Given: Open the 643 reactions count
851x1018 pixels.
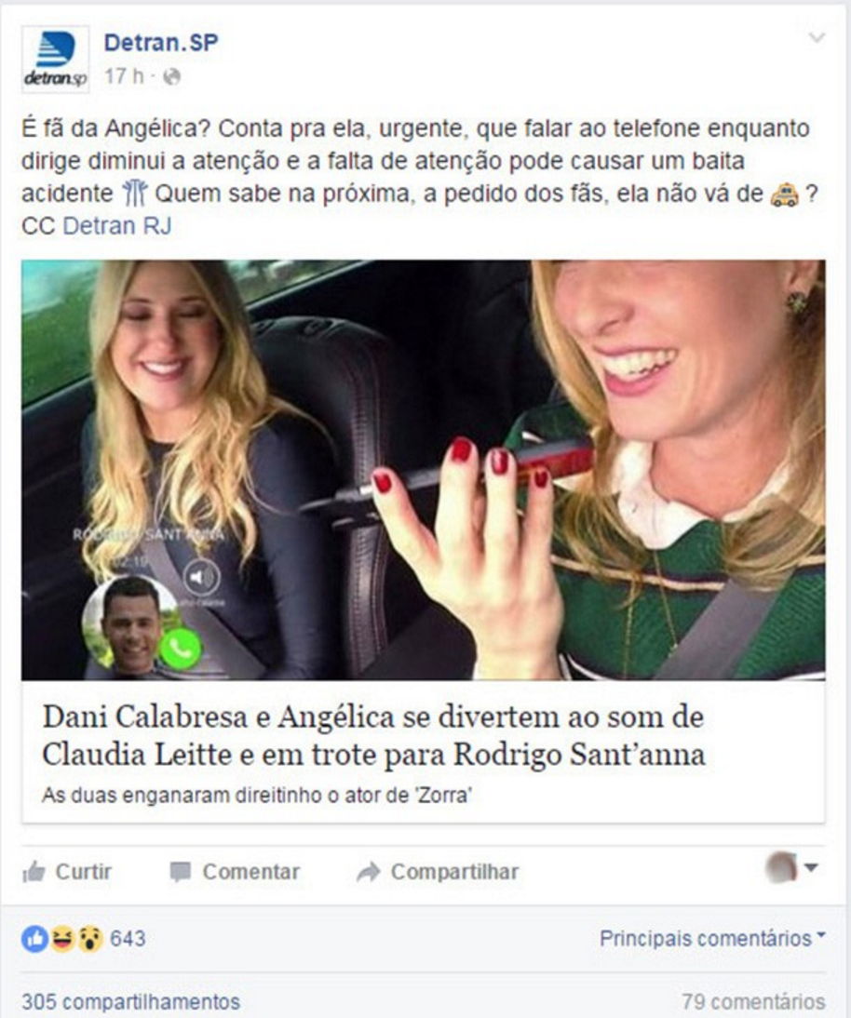Looking at the screenshot, I should (128, 939).
